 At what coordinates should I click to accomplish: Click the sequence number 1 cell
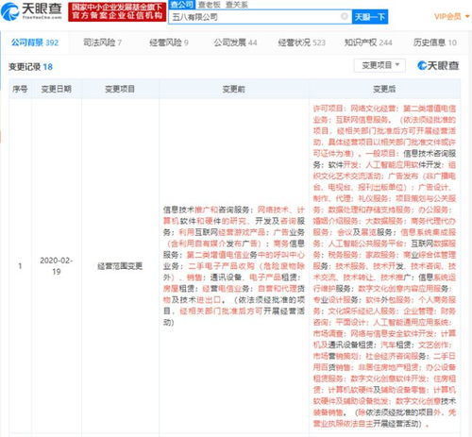coord(20,266)
